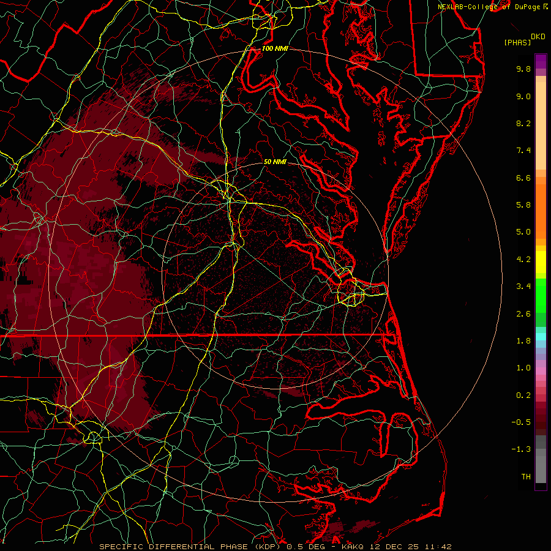Screen dimensions: 551x551
Task: Click the KAKQ radar site identifier
Action: [353, 547]
